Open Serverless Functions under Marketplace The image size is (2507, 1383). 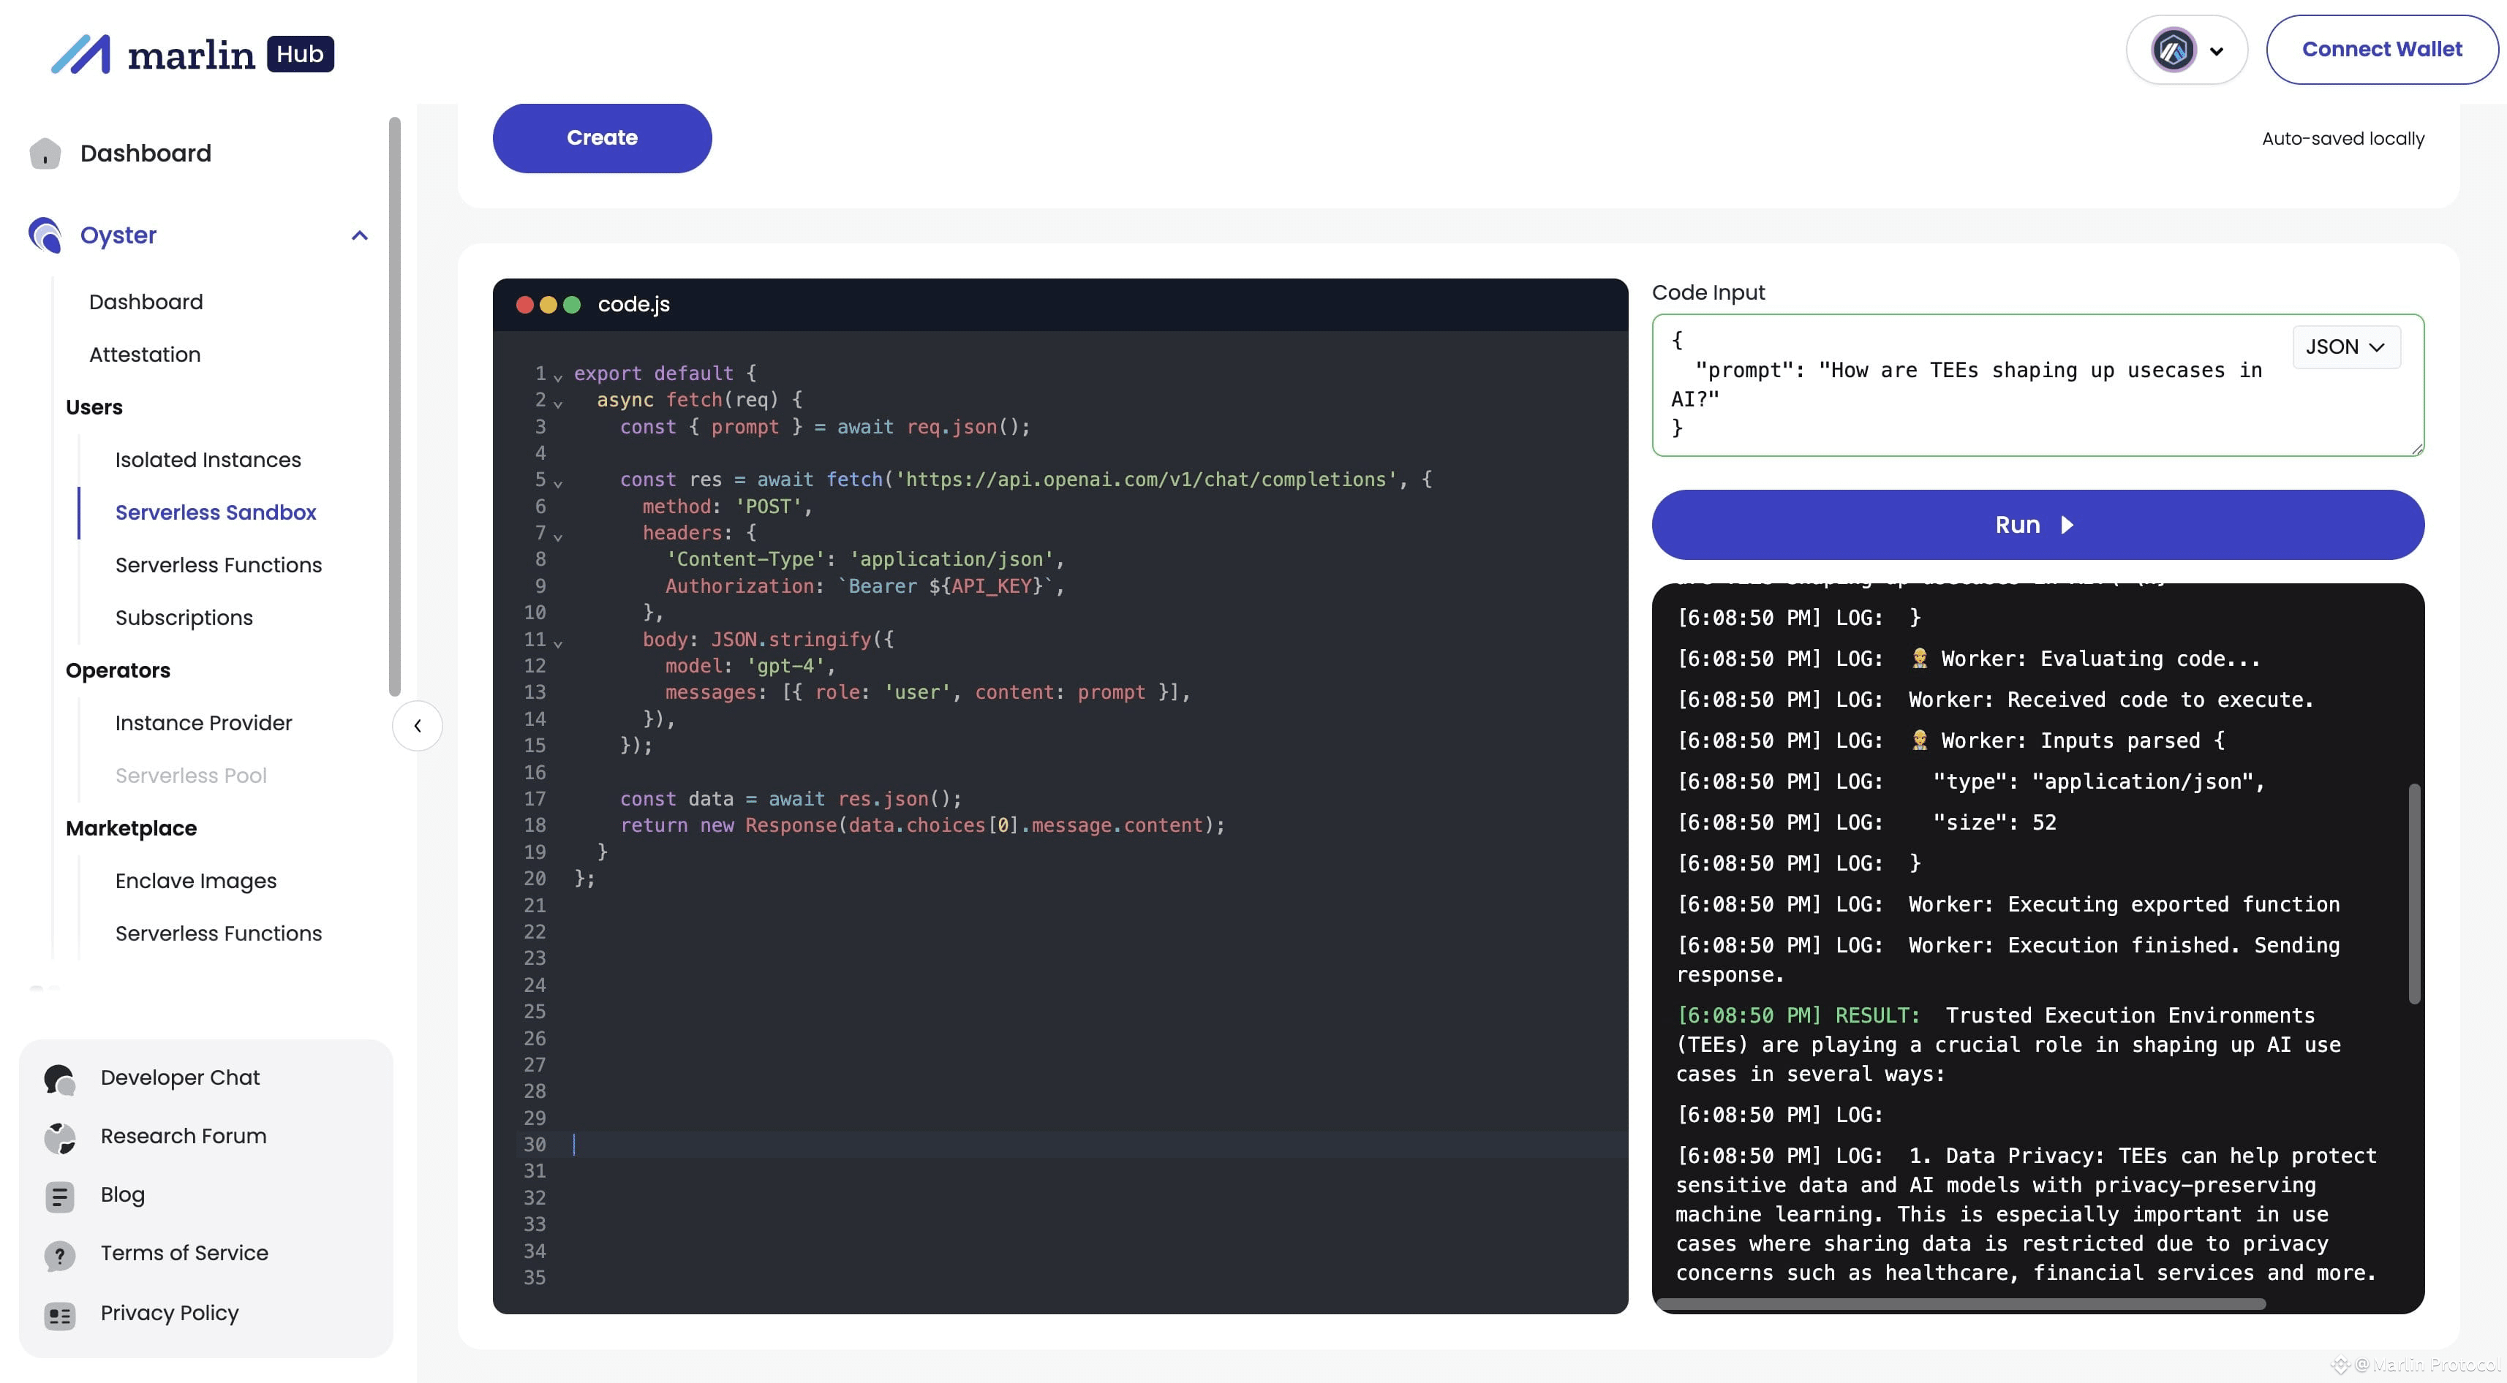(218, 933)
